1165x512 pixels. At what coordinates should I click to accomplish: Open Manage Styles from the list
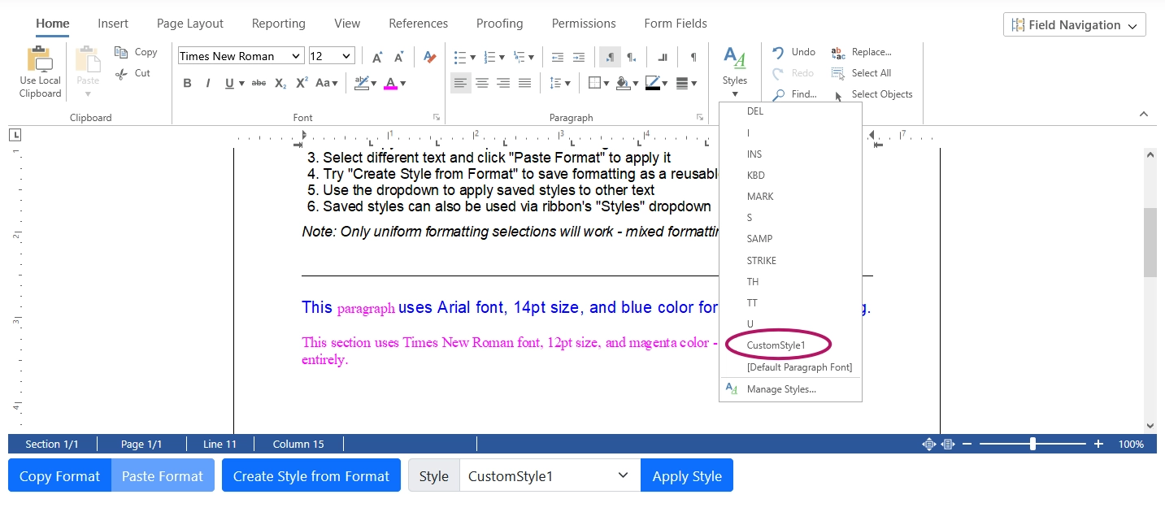pyautogui.click(x=780, y=389)
